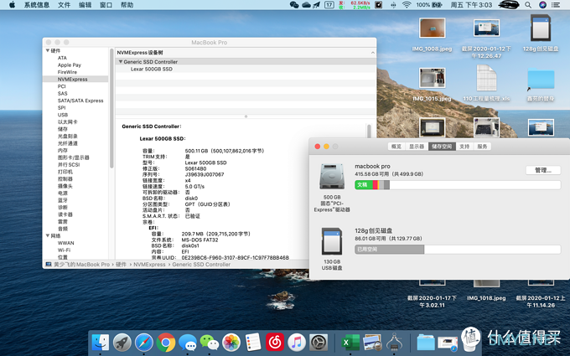
Task: Select WWAN in sidebar
Action: [65, 243]
